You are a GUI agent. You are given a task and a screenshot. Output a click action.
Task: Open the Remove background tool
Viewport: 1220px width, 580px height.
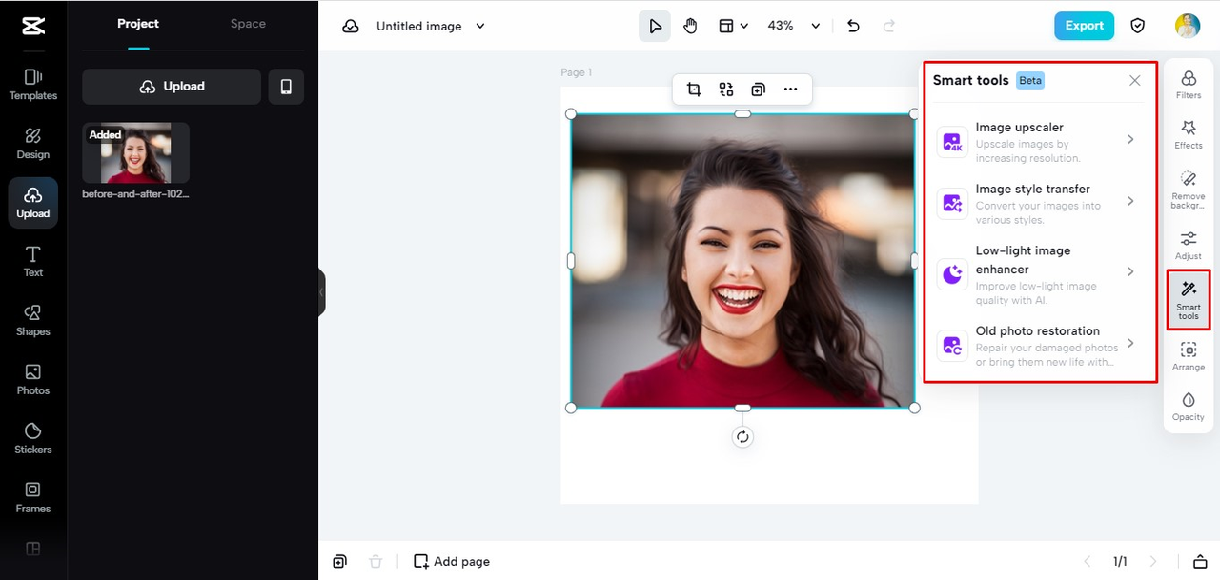[1188, 189]
